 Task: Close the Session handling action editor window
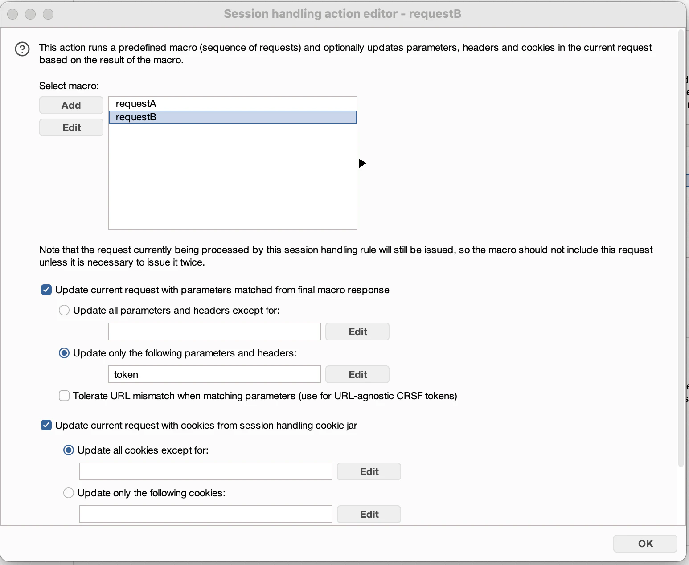click(x=13, y=14)
